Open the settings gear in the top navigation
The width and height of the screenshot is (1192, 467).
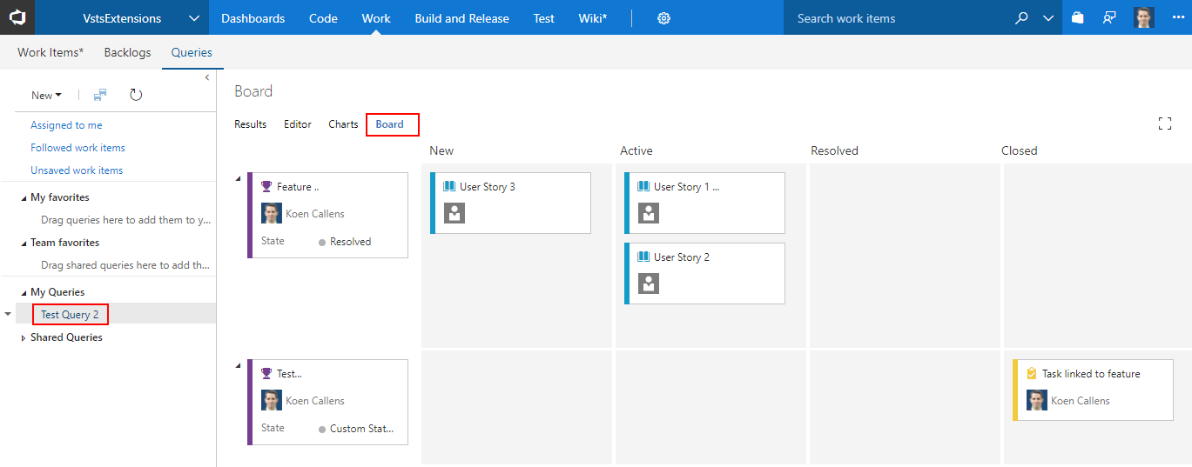tap(663, 18)
